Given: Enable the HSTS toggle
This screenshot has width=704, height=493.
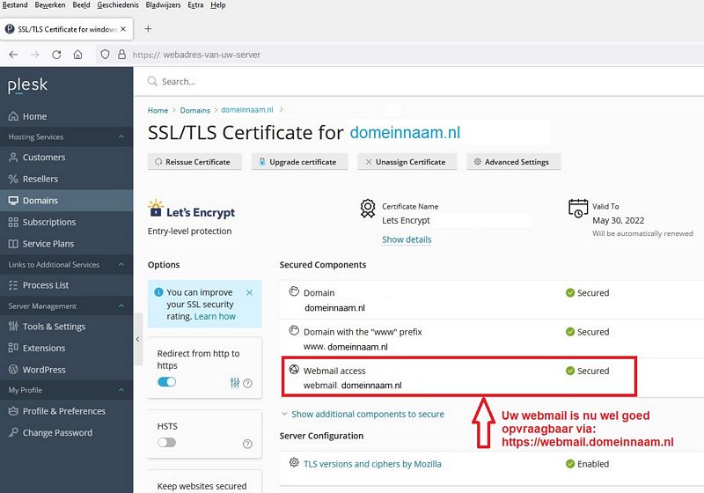Looking at the screenshot, I should [166, 442].
